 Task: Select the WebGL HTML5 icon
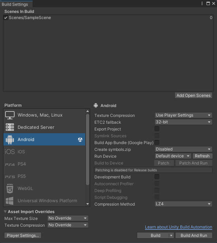(10, 188)
